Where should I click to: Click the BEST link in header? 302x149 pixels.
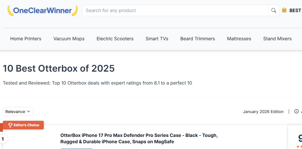[x=295, y=11]
